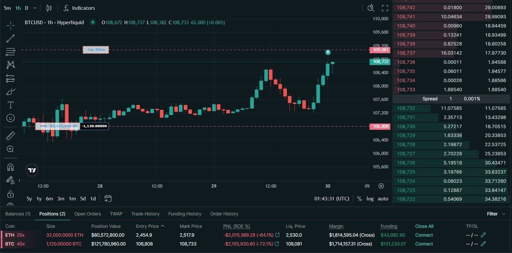This screenshot has width=512, height=253.
Task: Open timezone menu at 01:43:31 (UTC)
Action: click(332, 198)
